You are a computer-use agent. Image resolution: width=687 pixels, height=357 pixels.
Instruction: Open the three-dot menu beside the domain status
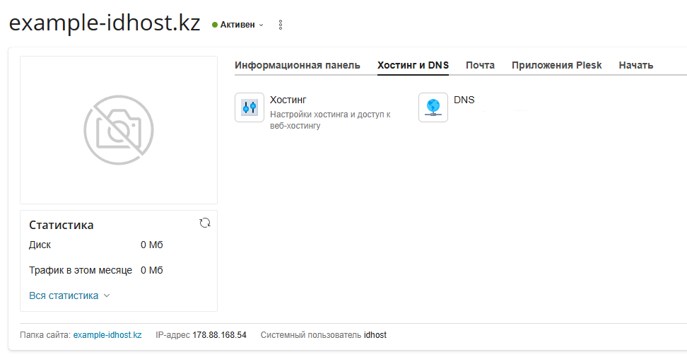point(281,25)
